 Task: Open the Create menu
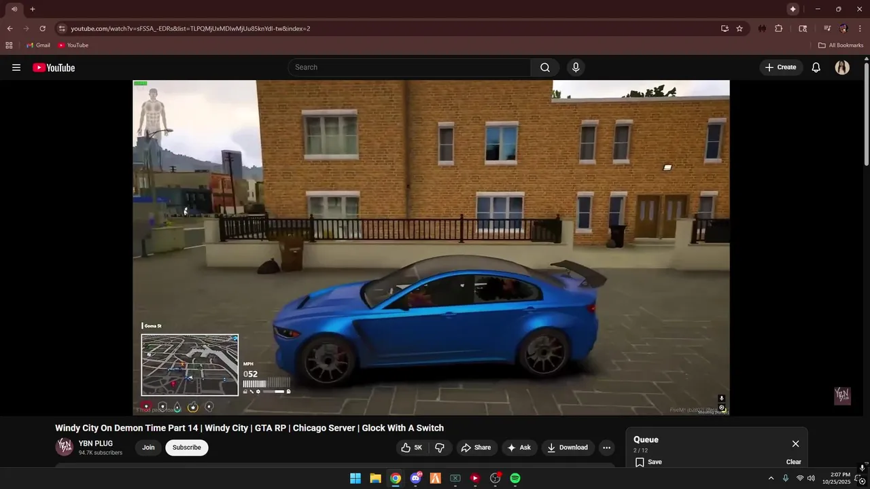[x=780, y=67]
